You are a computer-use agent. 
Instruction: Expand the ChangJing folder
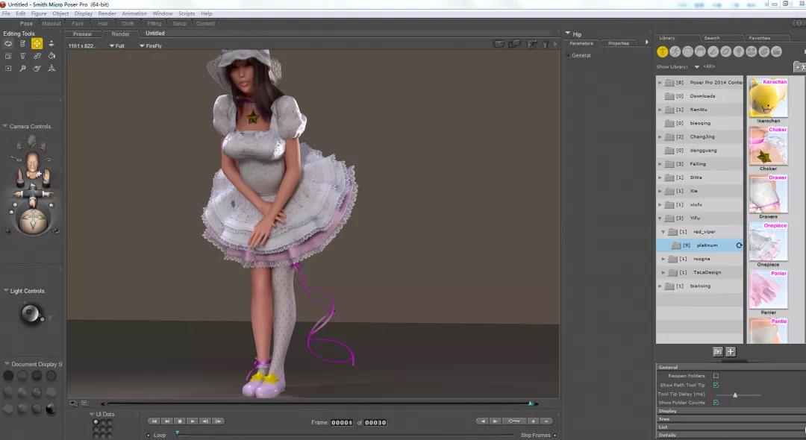[x=660, y=136]
